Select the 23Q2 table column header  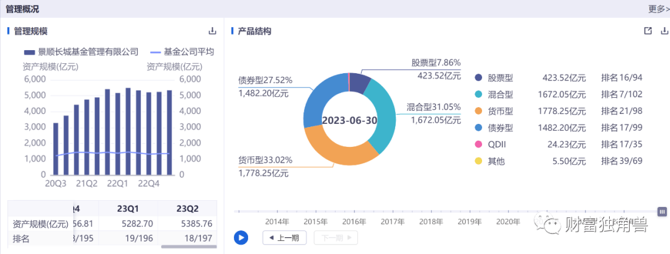[187, 208]
